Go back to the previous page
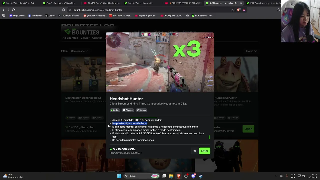 coord(3,10)
